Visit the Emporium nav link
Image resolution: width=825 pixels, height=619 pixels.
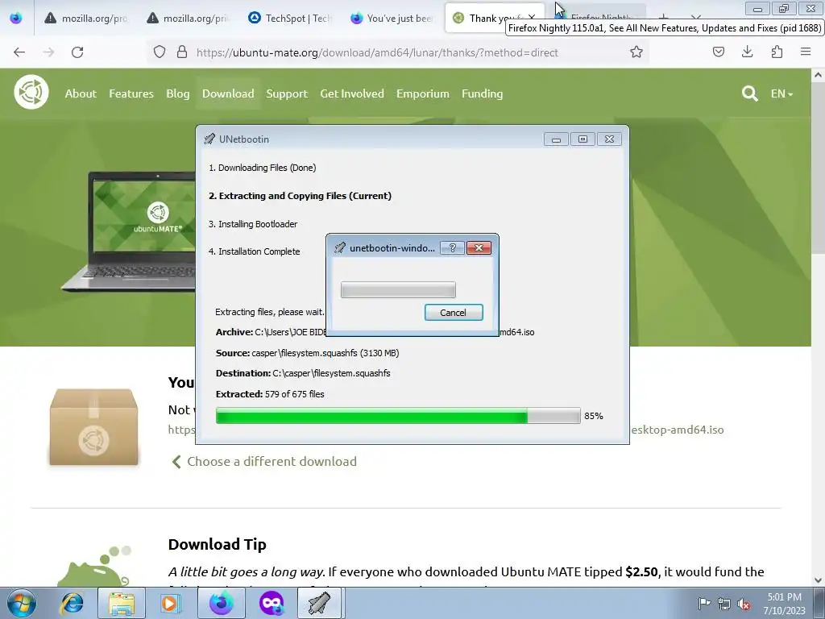point(422,93)
